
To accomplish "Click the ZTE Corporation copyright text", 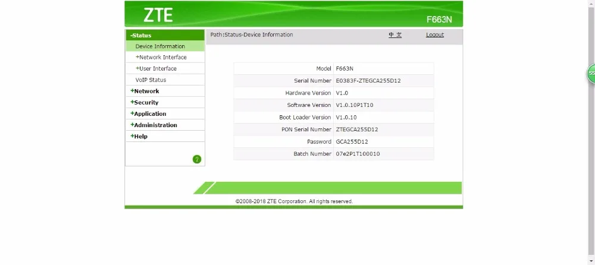I will point(294,201).
